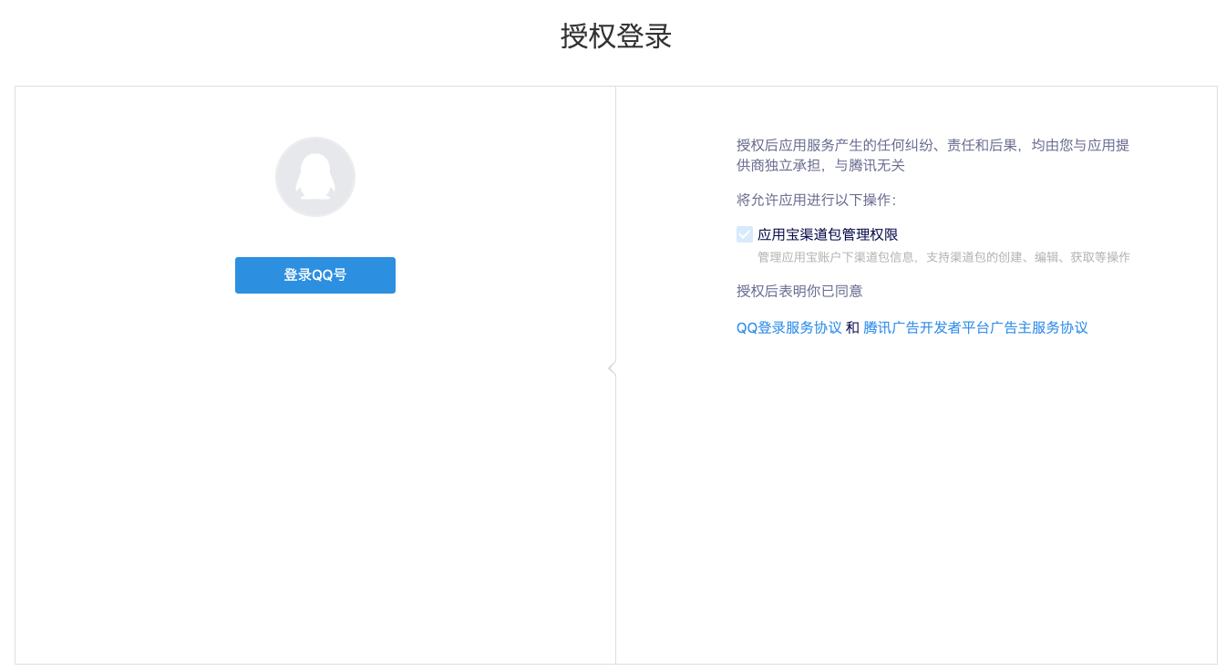Image resolution: width=1226 pixels, height=671 pixels.
Task: Toggle the 应用宝渠道包管理权限 checkbox
Action: 745,234
